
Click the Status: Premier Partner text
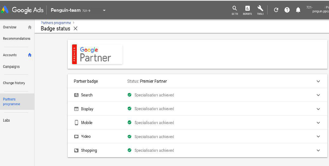click(x=147, y=81)
